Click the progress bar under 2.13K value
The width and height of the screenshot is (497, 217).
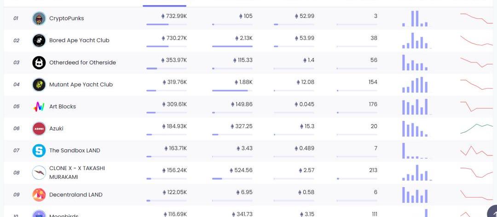(x=232, y=46)
